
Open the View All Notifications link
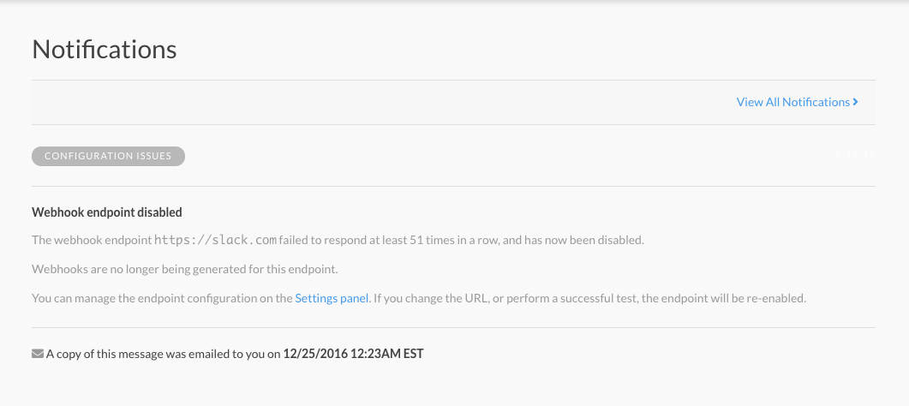(x=792, y=102)
